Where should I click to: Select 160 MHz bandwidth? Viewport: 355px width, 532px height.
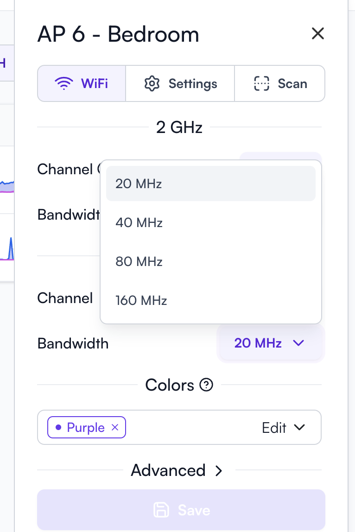[211, 300]
